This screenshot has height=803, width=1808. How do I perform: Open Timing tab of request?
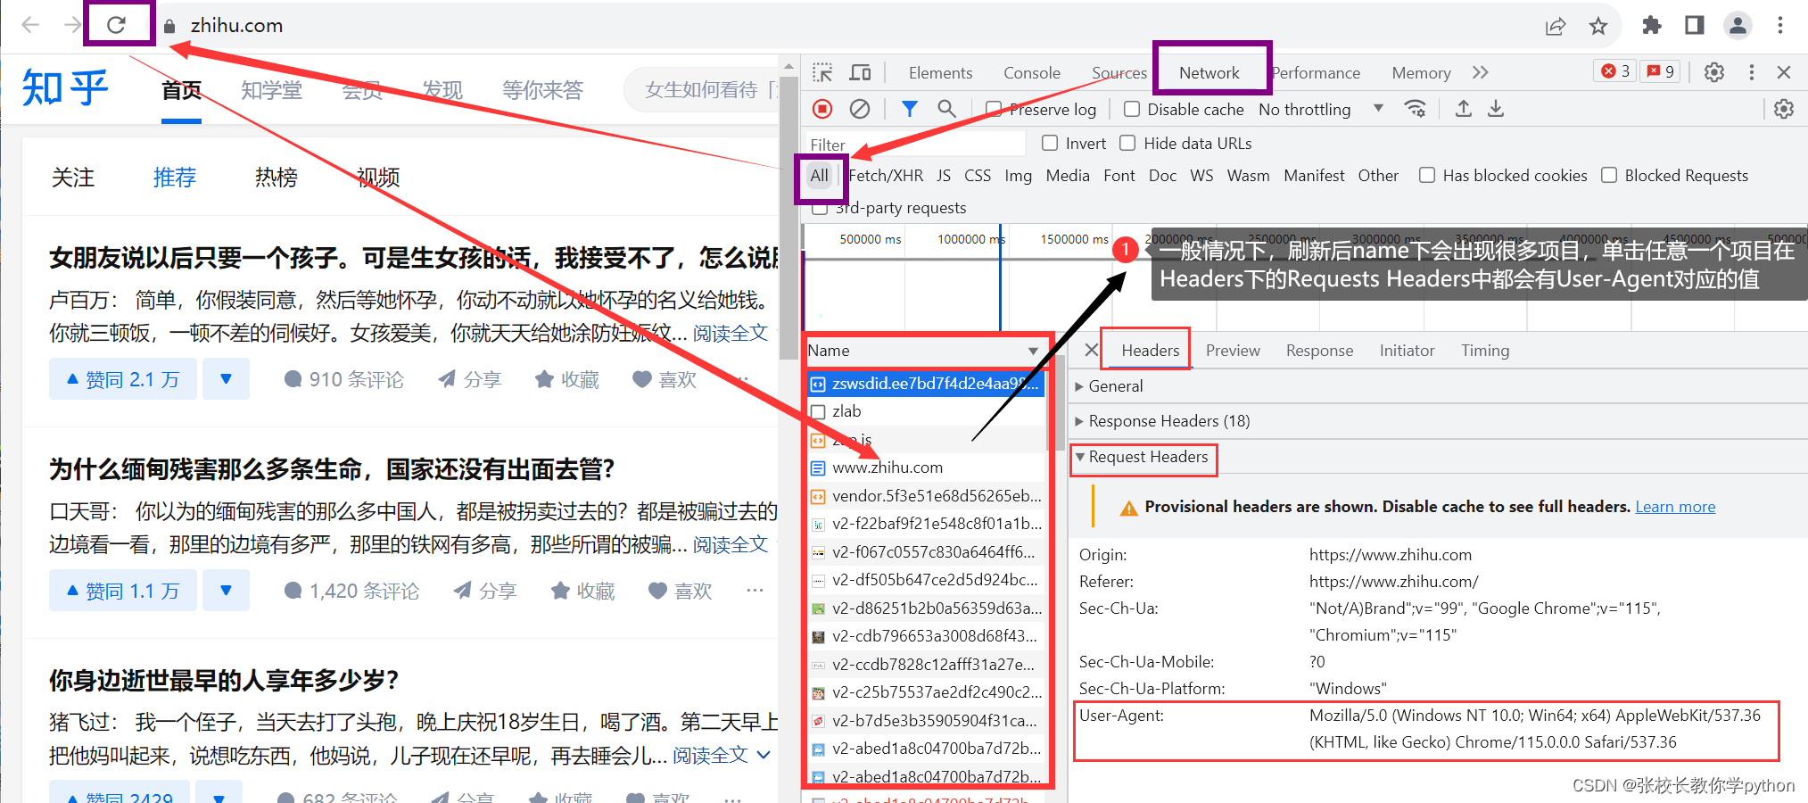(1485, 351)
